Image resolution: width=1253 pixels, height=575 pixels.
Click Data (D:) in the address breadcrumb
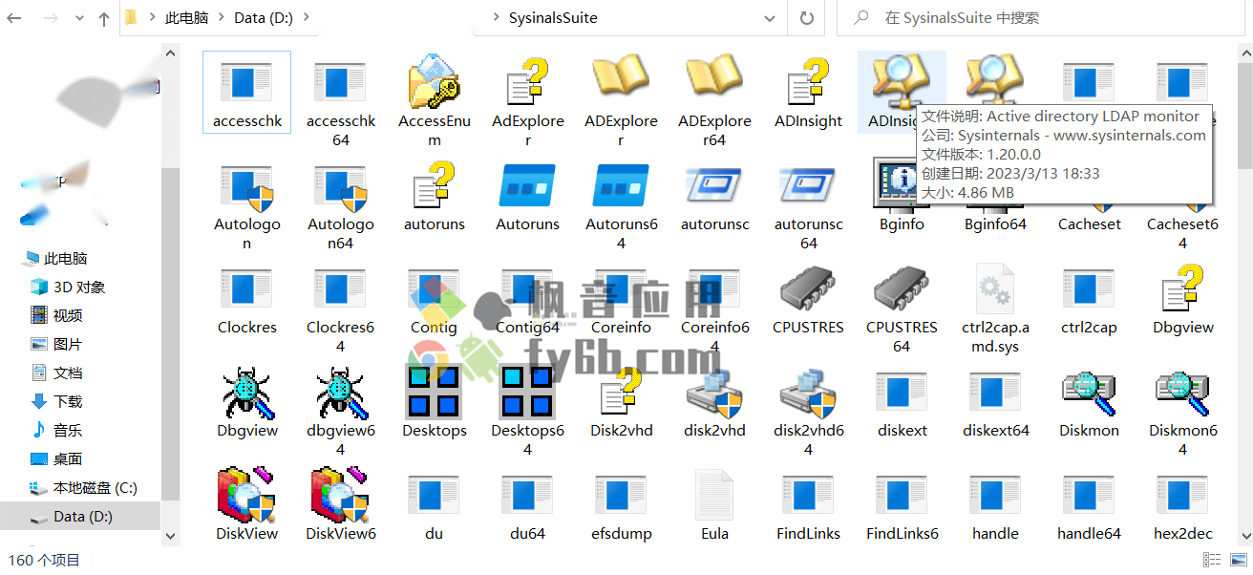click(x=263, y=18)
